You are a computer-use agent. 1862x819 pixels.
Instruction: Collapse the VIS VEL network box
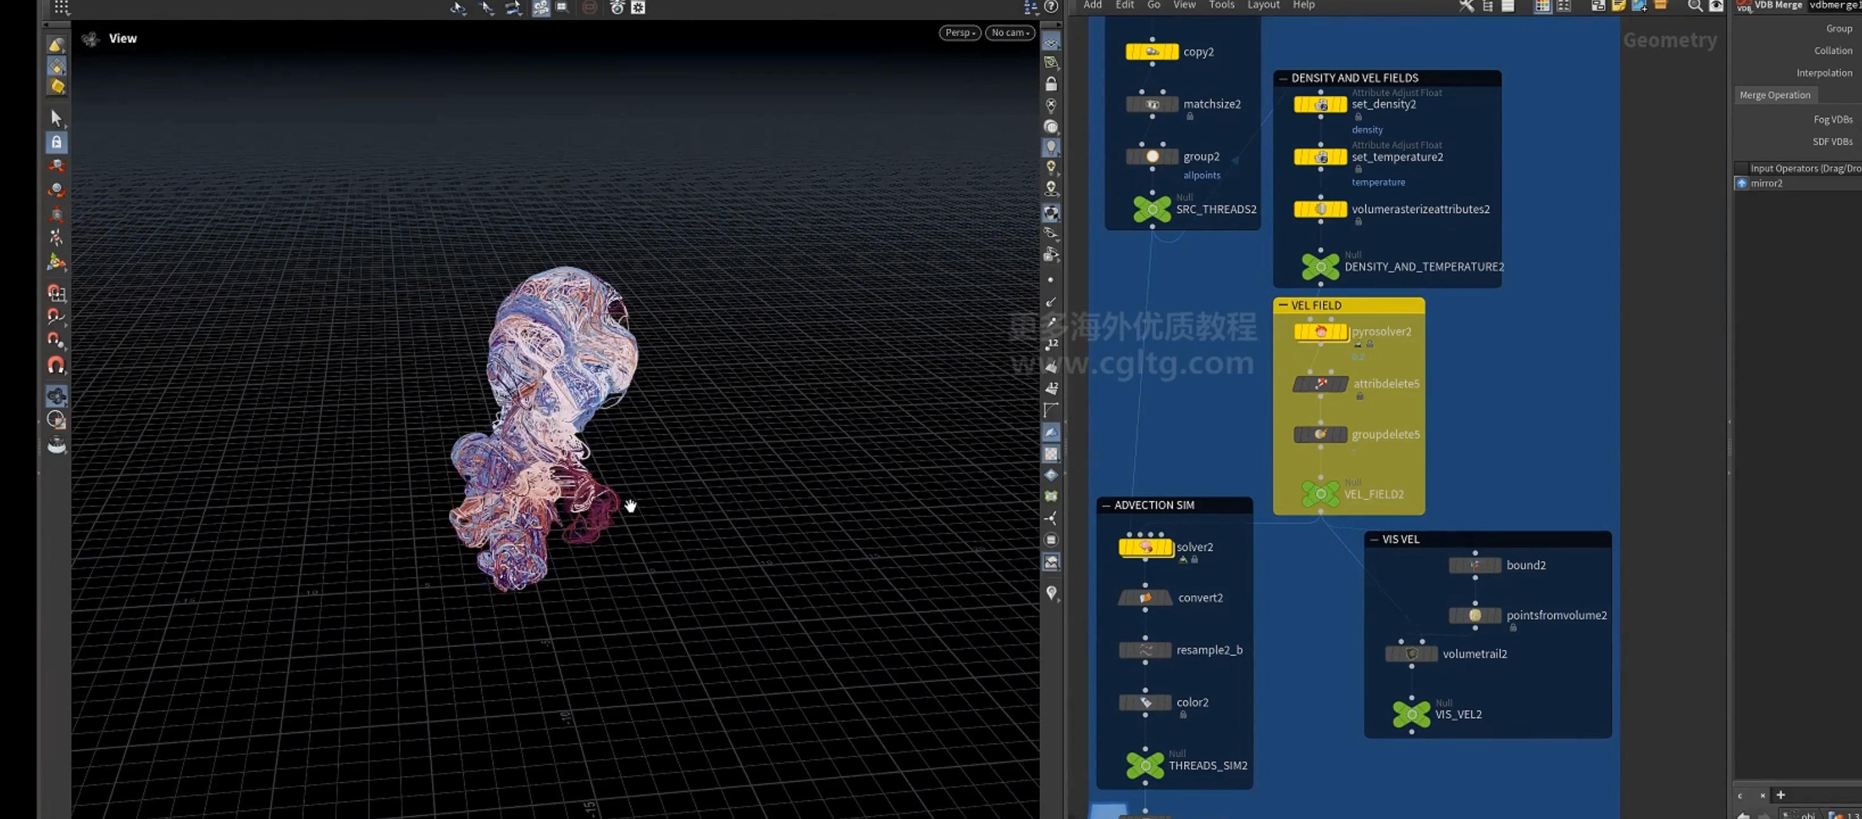tap(1374, 539)
